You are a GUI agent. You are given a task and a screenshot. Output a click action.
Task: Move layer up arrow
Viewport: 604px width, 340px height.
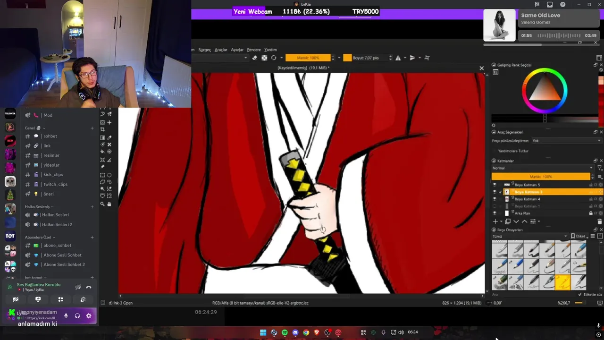pos(524,221)
